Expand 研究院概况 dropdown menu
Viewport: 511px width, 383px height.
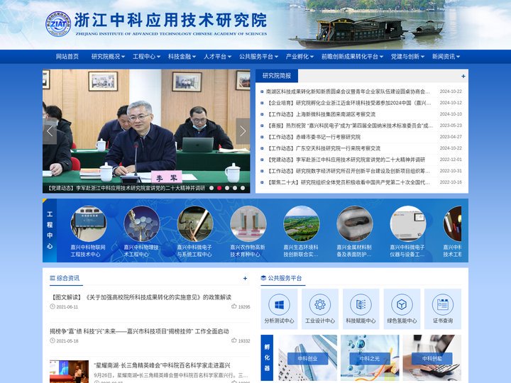[108, 57]
